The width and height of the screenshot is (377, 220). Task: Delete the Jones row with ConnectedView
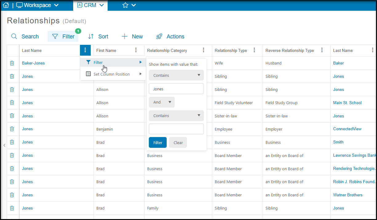(x=12, y=129)
